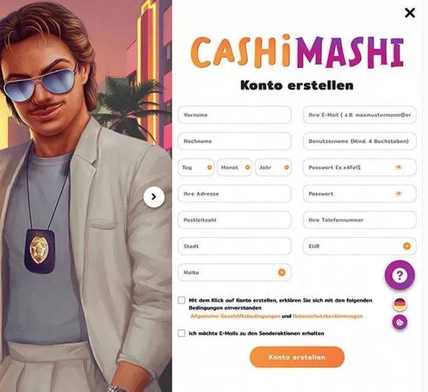This screenshot has height=392, width=428.
Task: Open the cookie settings icon
Action: 400,322
